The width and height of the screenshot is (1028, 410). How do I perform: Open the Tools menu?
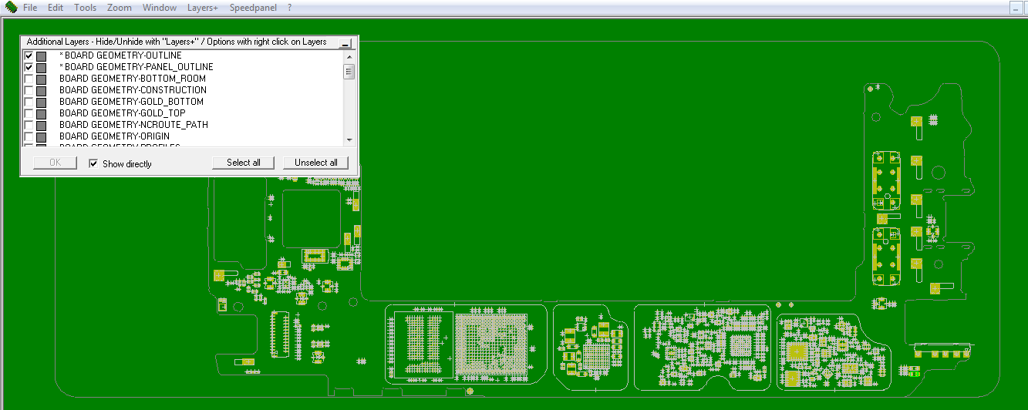coord(86,8)
